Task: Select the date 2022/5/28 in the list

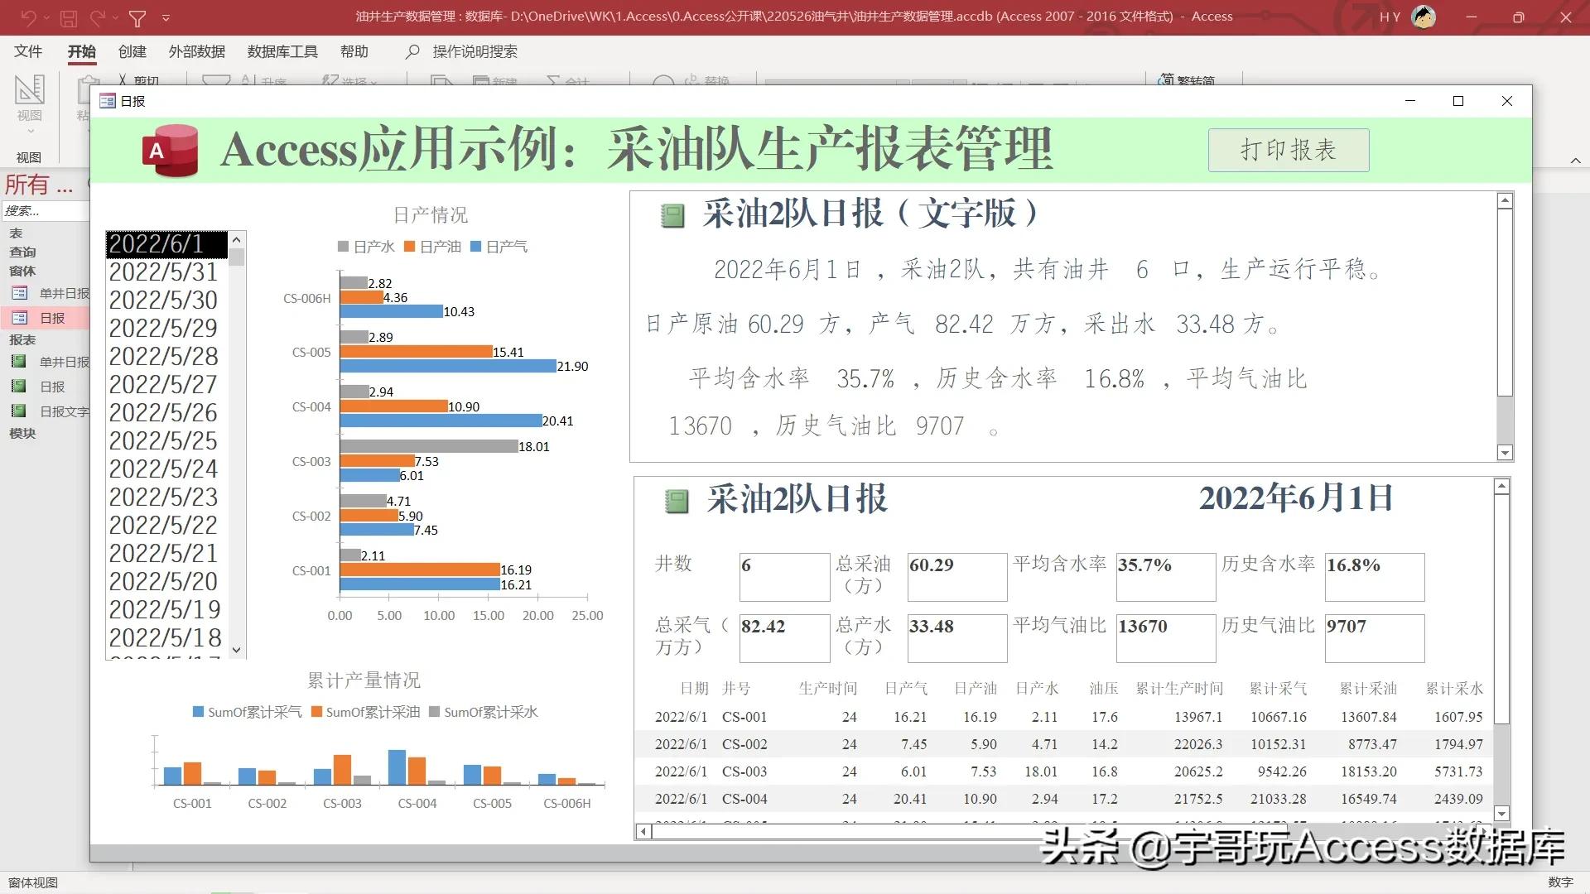Action: click(x=163, y=356)
